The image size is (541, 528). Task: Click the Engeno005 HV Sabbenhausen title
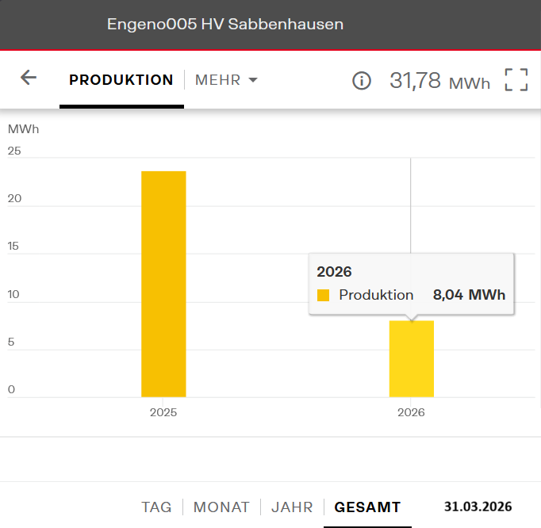click(x=225, y=25)
